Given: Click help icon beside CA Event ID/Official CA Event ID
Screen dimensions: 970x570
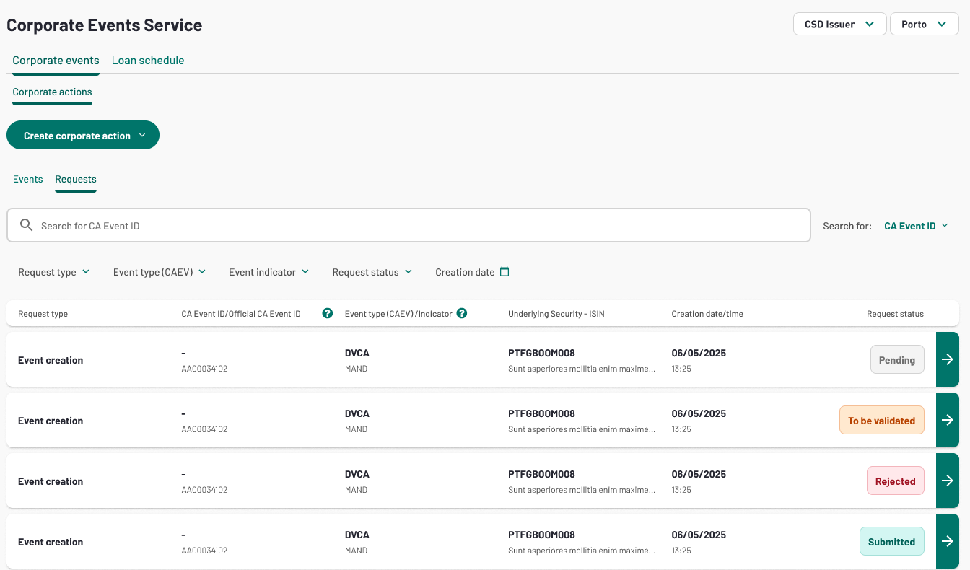Looking at the screenshot, I should [328, 313].
